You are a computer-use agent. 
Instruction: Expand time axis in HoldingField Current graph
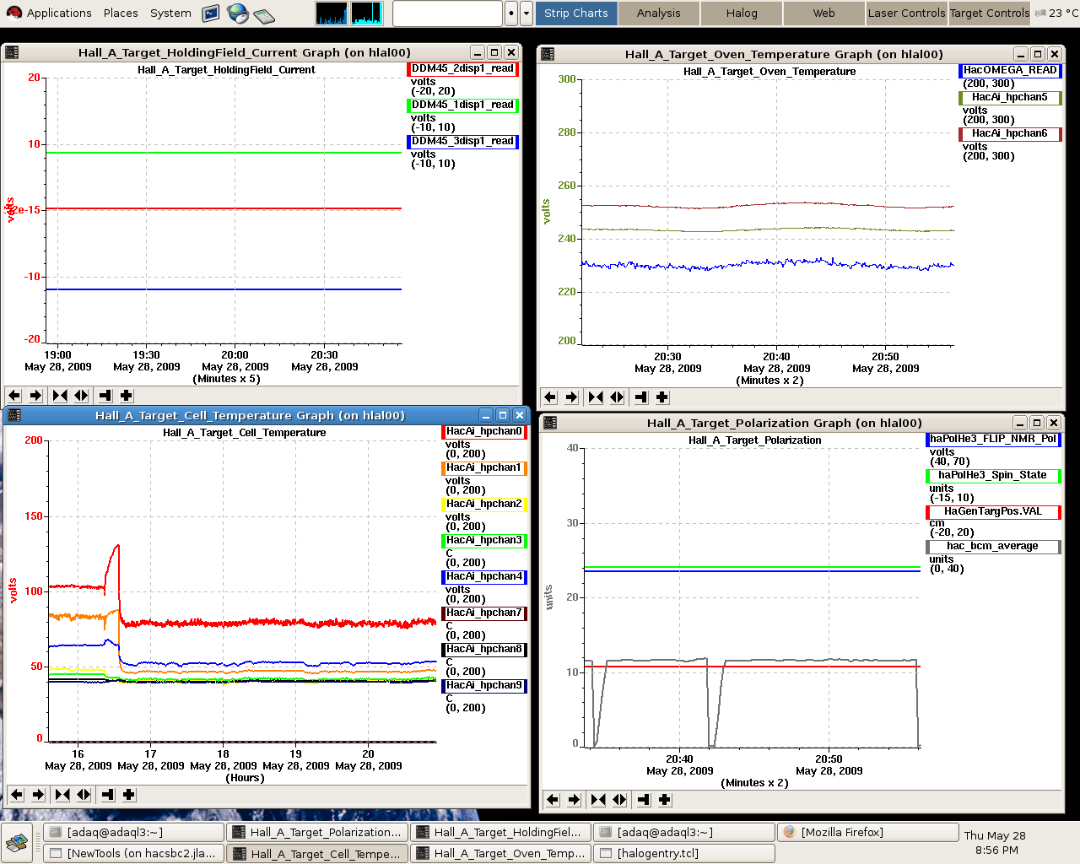click(81, 396)
